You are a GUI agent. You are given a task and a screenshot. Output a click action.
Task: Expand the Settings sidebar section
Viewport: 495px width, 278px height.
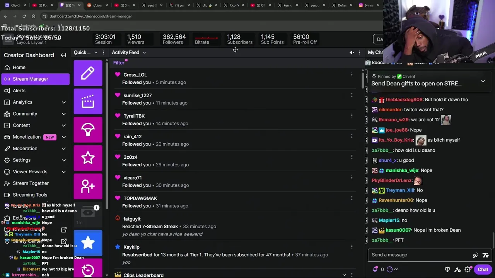pos(64,160)
